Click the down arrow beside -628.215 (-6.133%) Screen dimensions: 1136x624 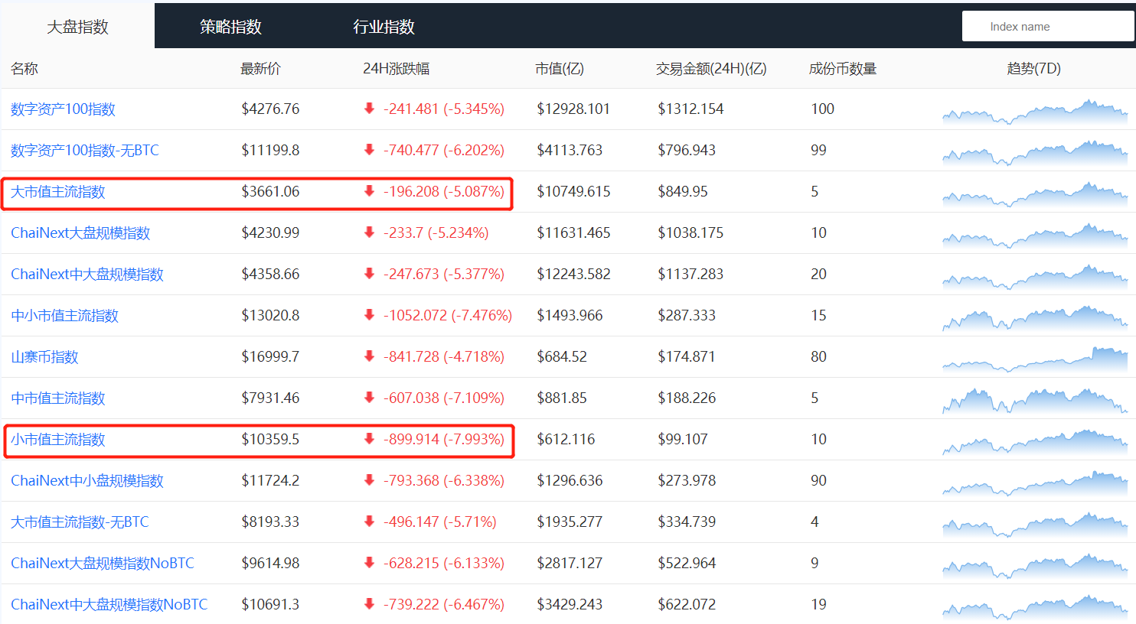(369, 563)
